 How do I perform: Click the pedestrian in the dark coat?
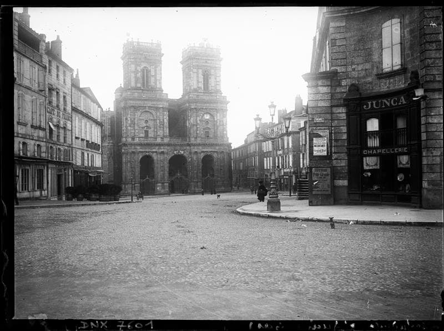click(x=261, y=191)
